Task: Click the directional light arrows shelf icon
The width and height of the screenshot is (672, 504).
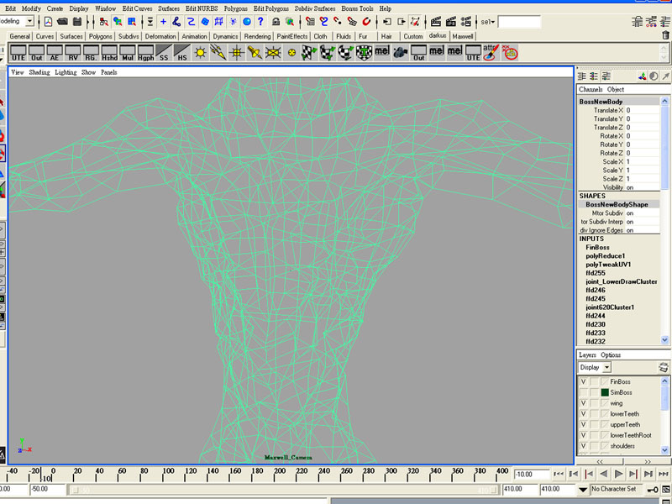Action: point(218,53)
